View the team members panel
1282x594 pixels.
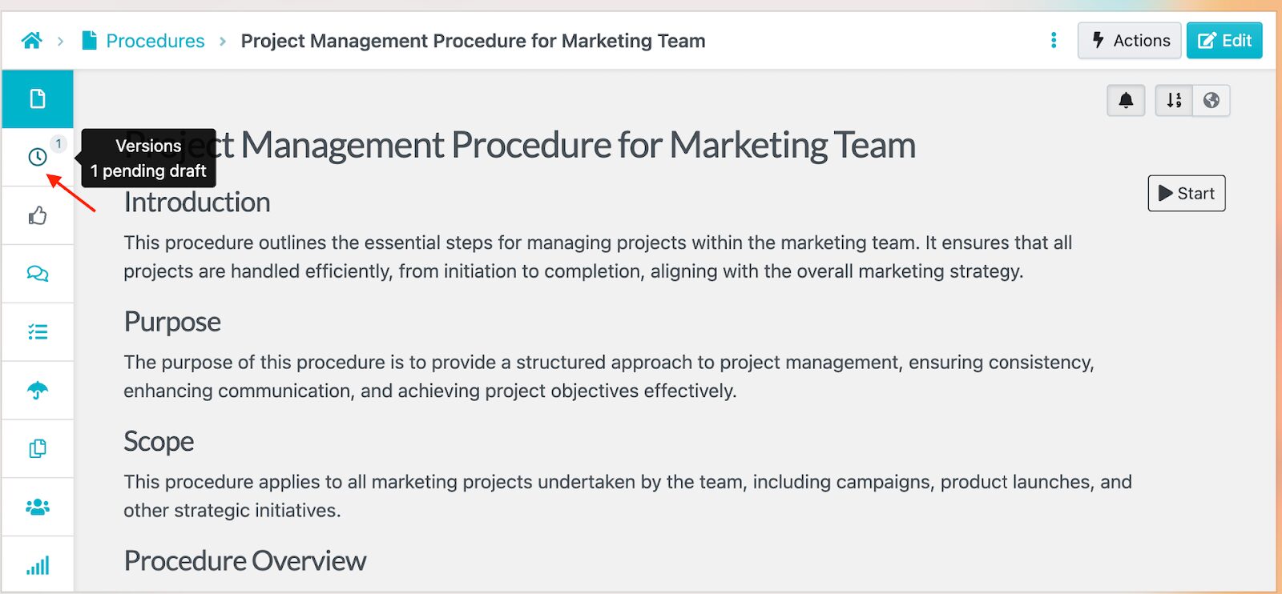38,506
